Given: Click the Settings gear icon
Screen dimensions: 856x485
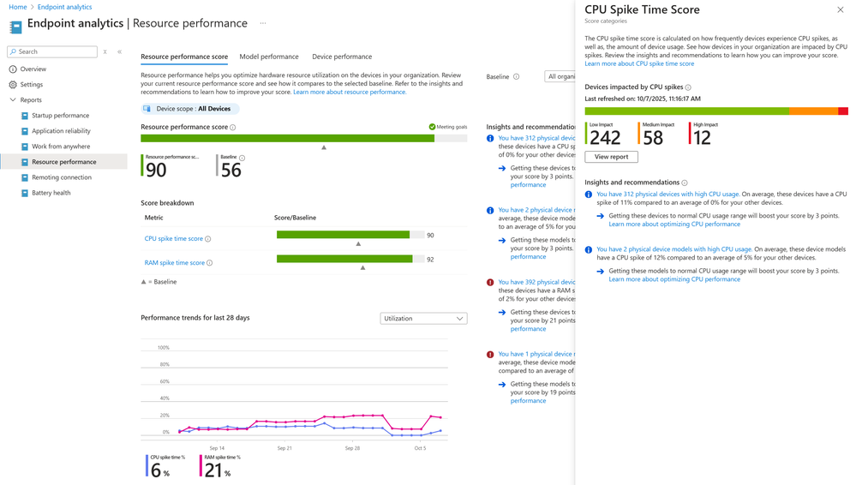Looking at the screenshot, I should point(13,85).
